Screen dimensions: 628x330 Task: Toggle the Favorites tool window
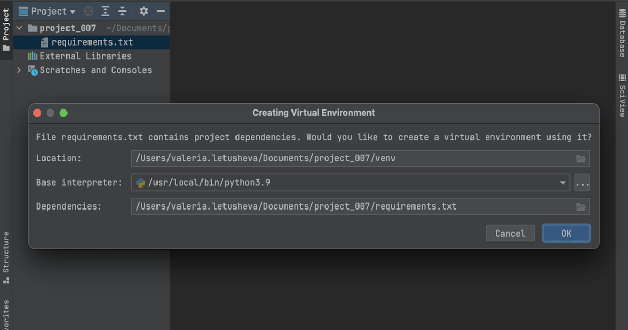[x=6, y=314]
